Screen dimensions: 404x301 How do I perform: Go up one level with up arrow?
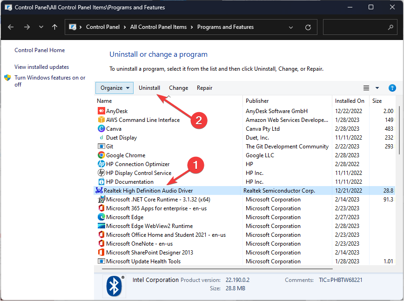[x=54, y=27]
